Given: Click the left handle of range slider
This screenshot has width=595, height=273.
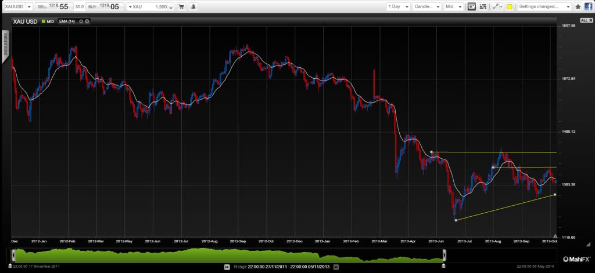Looking at the screenshot, I should tap(13, 255).
